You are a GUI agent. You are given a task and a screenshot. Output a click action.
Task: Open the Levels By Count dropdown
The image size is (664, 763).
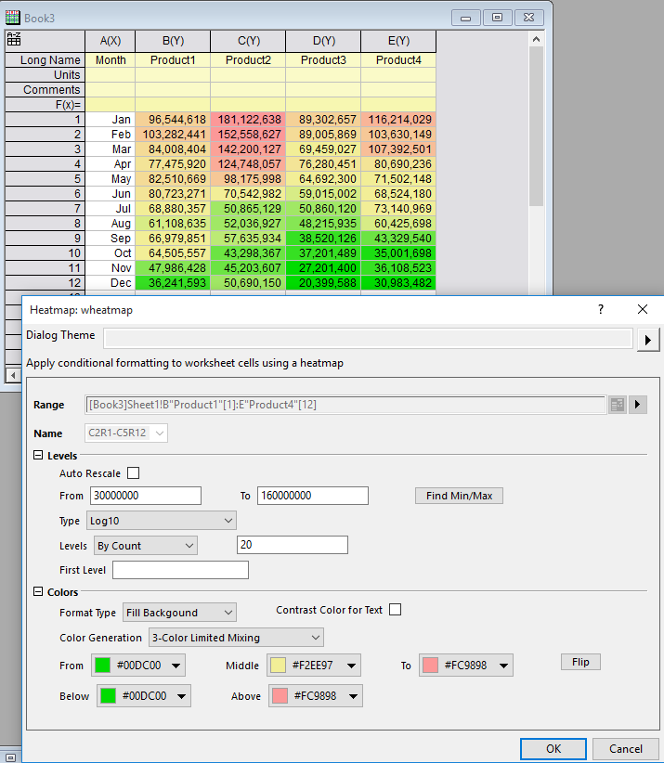tap(146, 546)
